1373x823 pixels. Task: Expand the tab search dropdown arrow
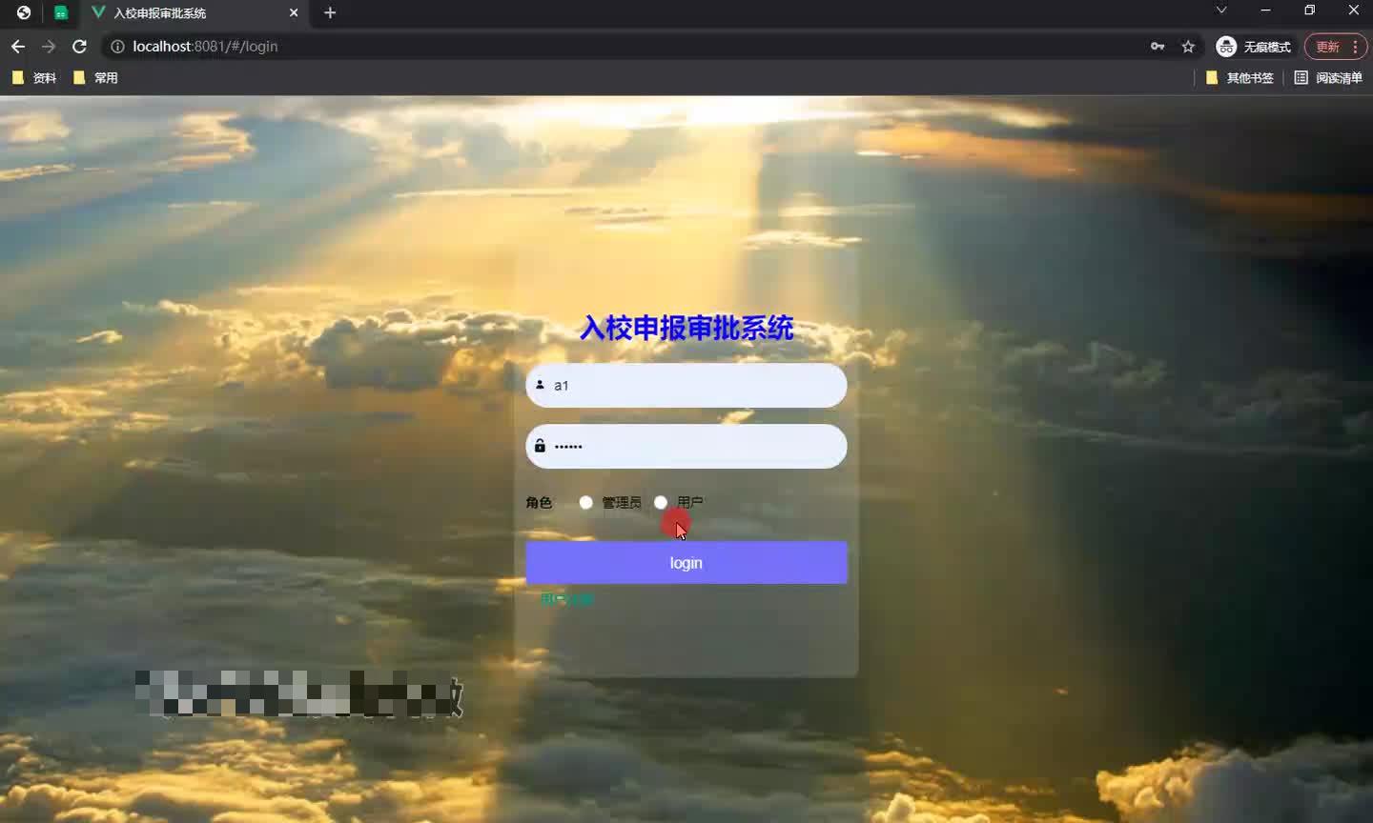[x=1221, y=10]
